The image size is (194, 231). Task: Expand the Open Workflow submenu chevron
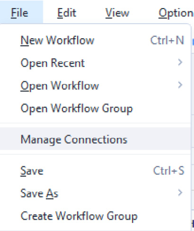(180, 85)
